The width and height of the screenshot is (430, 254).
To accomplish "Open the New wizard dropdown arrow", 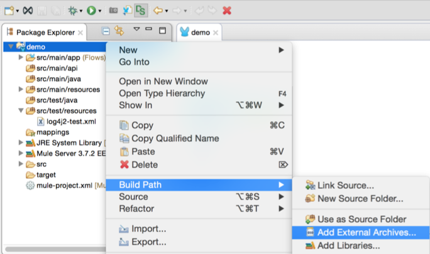I will 18,11.
